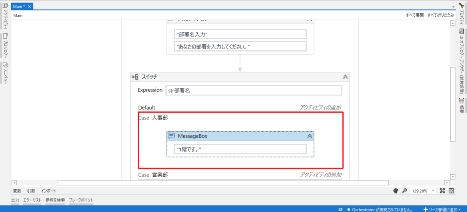Select the MessageBox activity header

tap(241, 136)
